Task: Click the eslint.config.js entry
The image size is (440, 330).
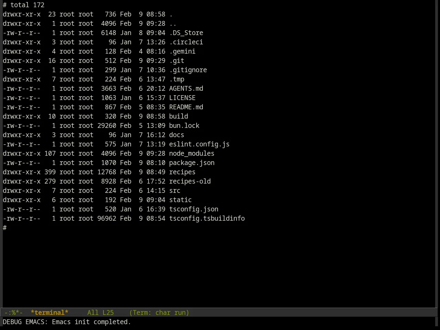Action: 199,144
